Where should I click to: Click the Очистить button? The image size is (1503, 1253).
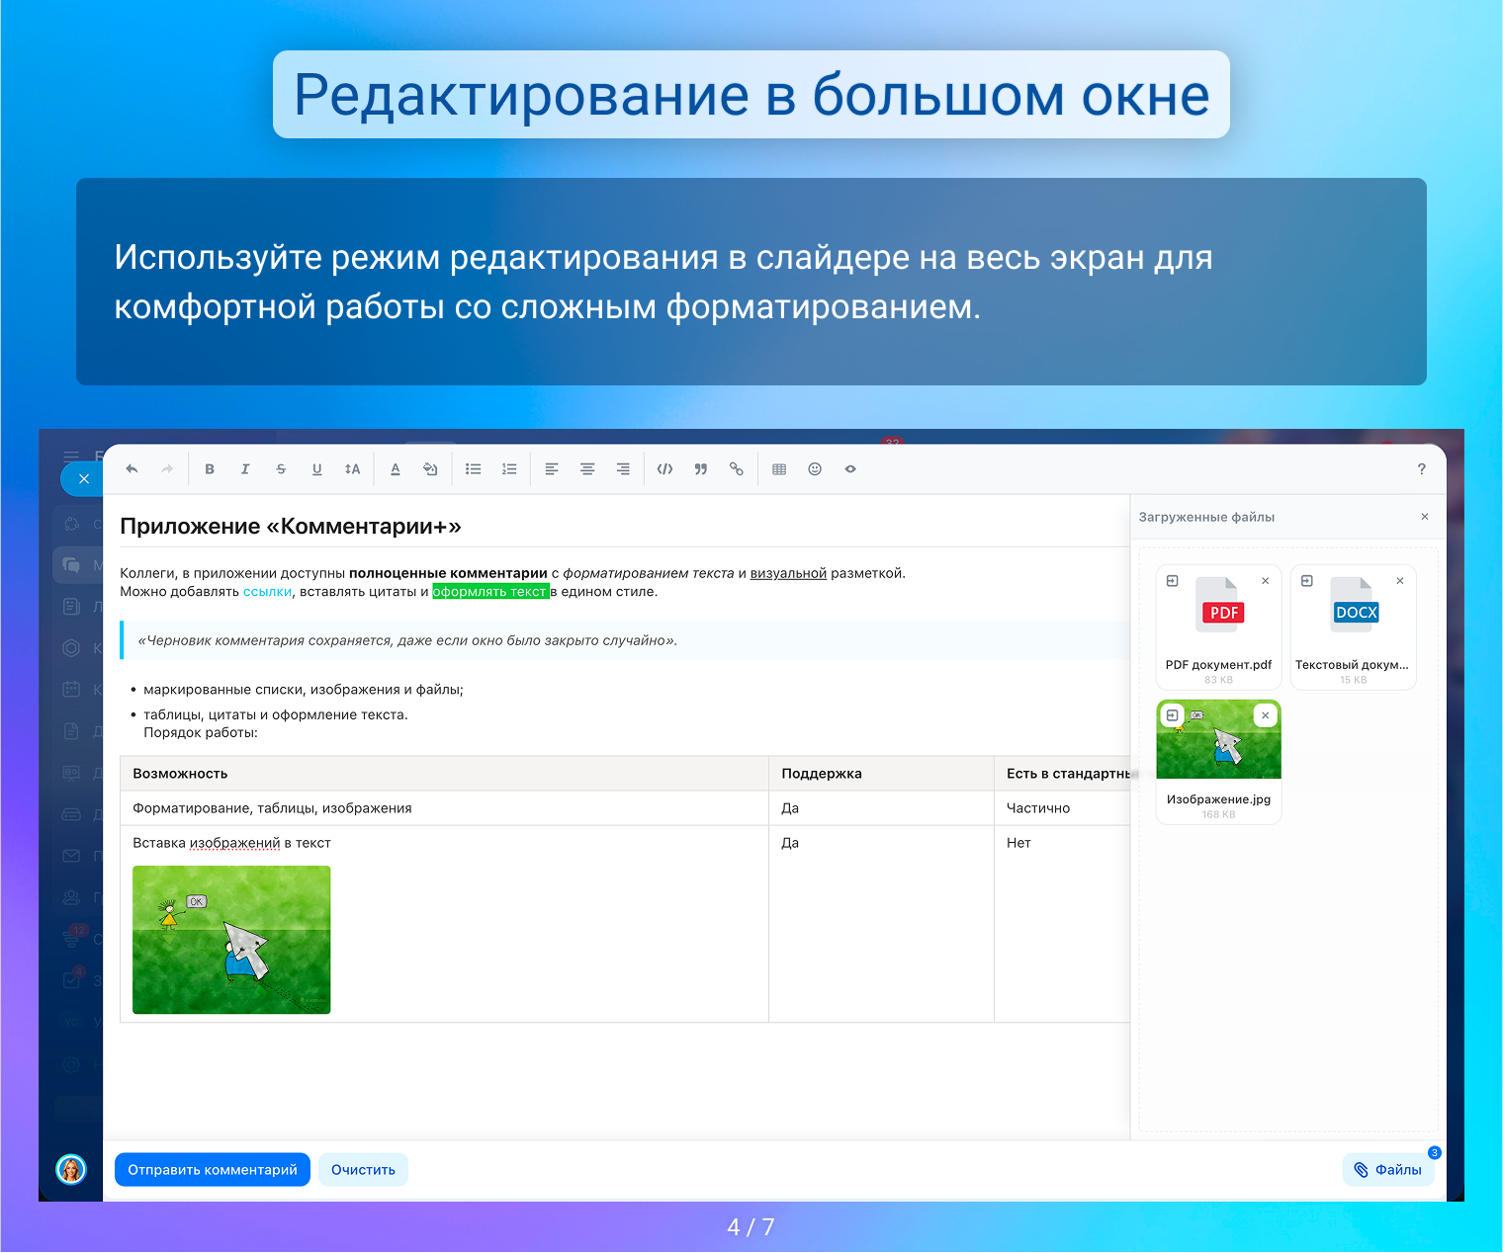[x=363, y=1170]
